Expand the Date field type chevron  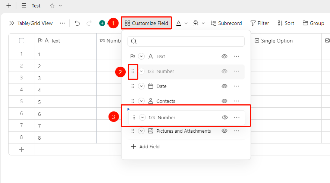pyautogui.click(x=141, y=86)
